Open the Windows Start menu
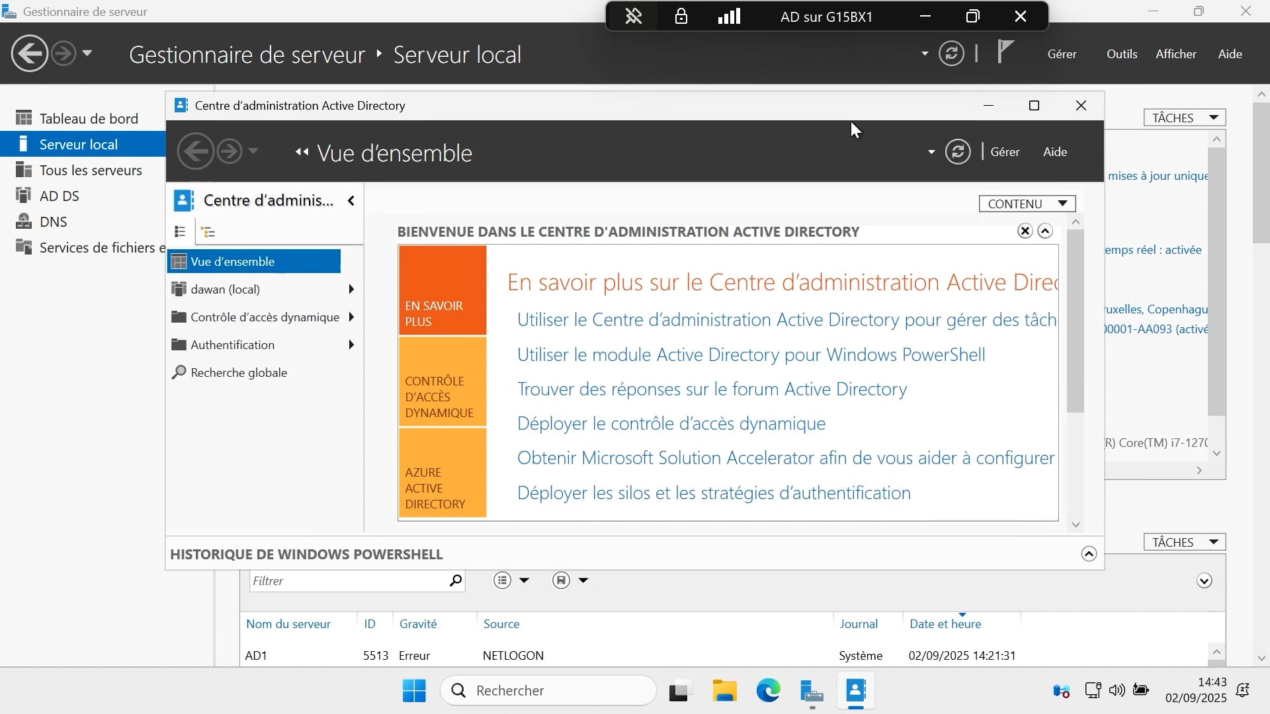Viewport: 1270px width, 714px height. [x=413, y=690]
